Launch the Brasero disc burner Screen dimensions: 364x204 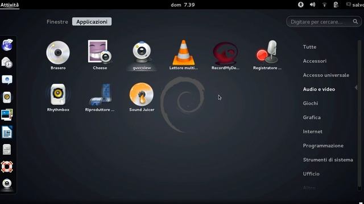58,55
